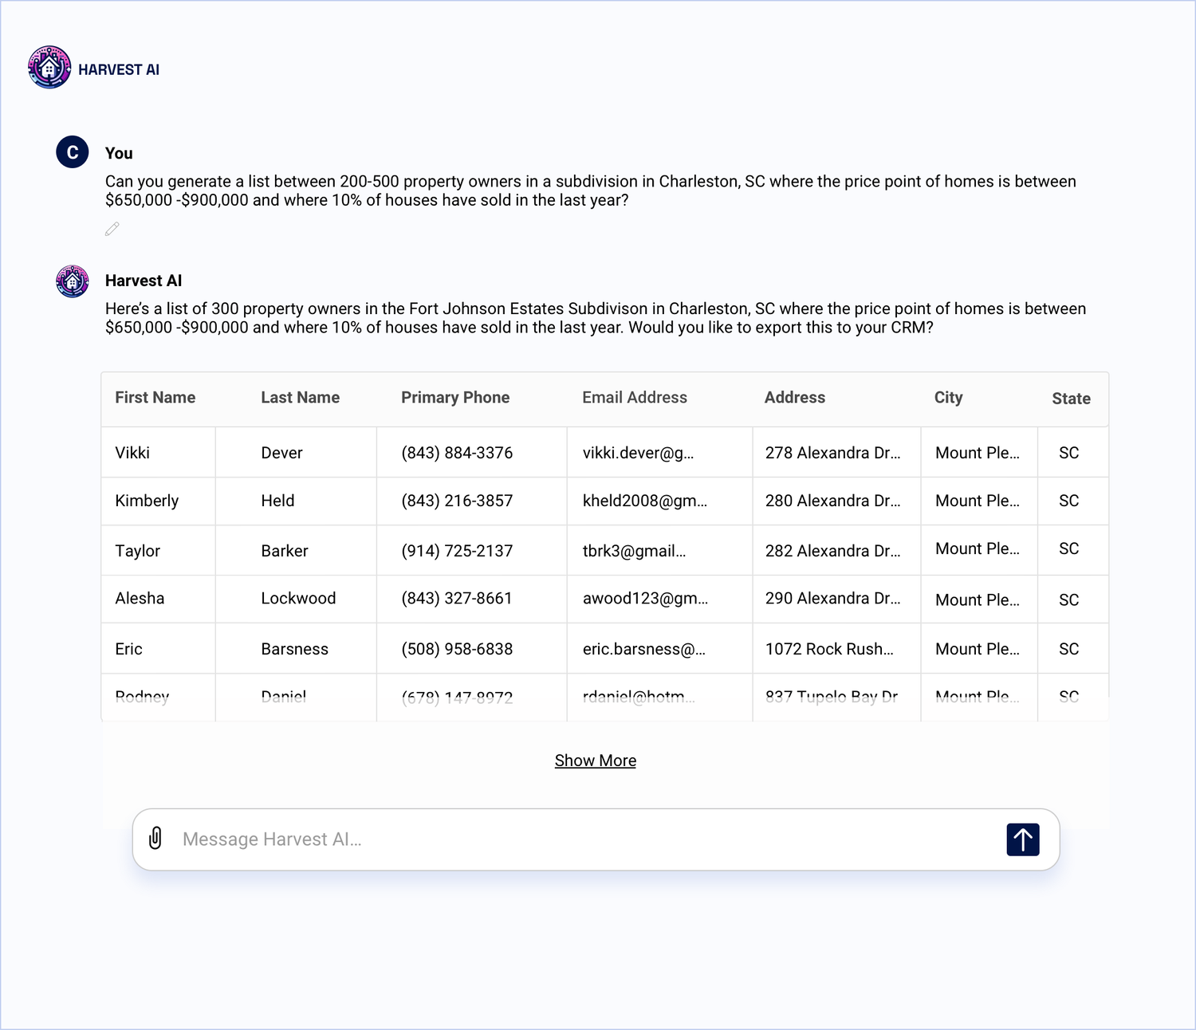The image size is (1196, 1030).
Task: Click address 290 Alexandra Dr...
Action: [833, 598]
